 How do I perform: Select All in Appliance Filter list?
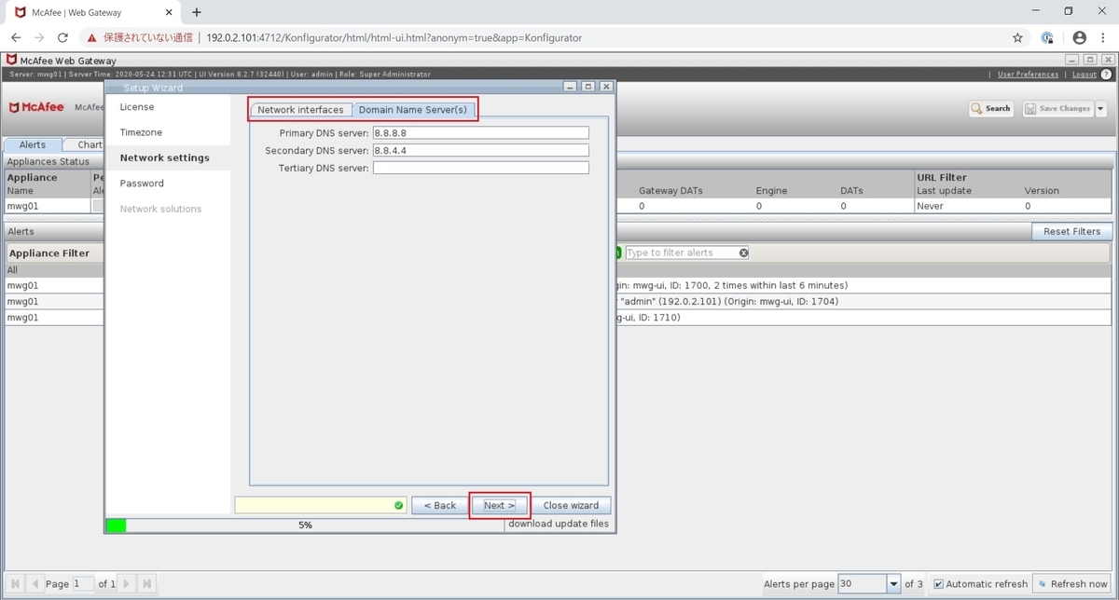pos(53,269)
